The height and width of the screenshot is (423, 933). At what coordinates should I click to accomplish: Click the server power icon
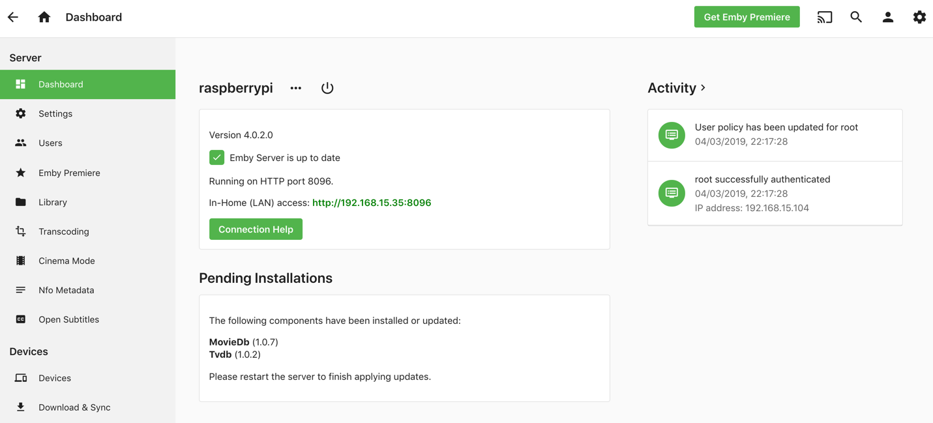tap(327, 88)
